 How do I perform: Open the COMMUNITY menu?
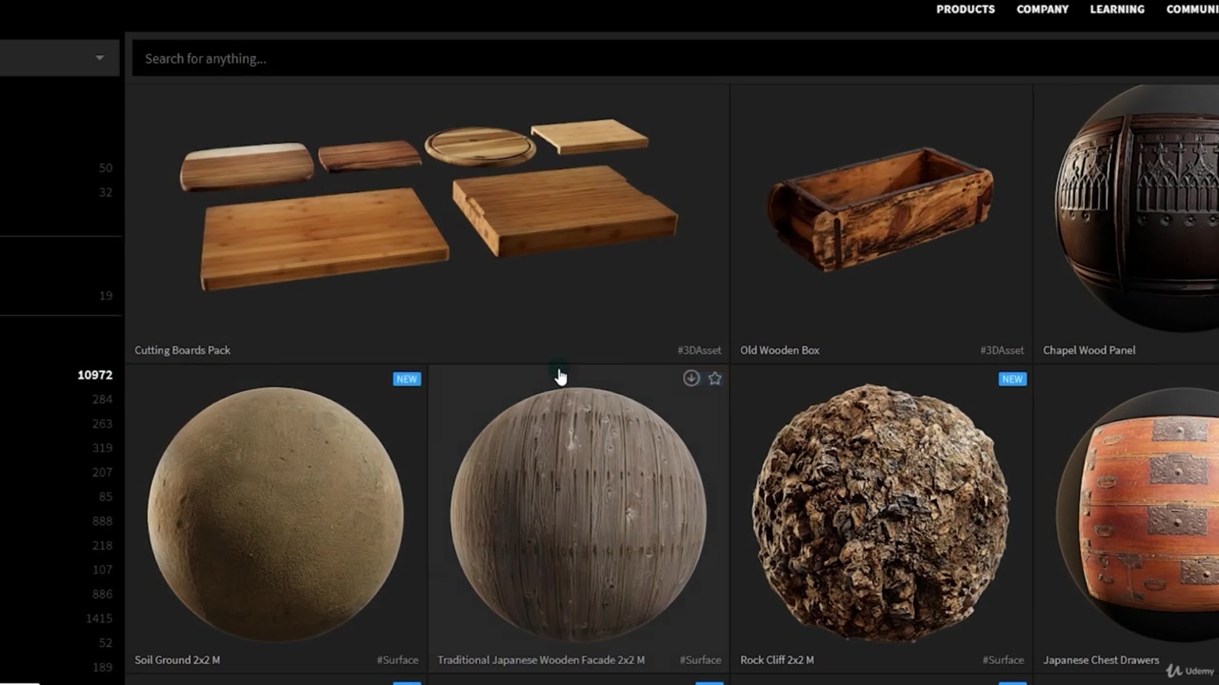pos(1193,10)
